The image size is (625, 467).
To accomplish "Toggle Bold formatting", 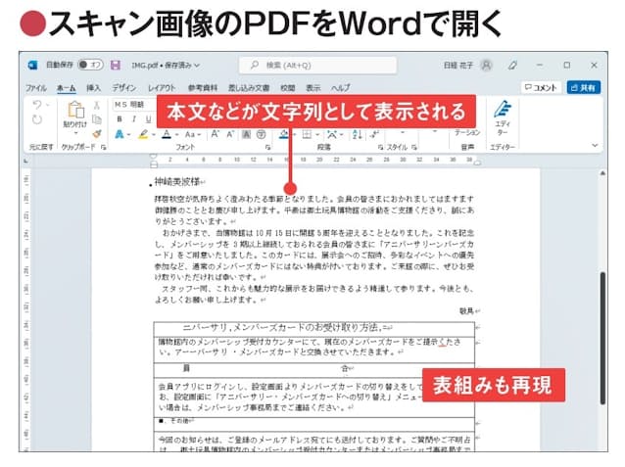I will (120, 118).
